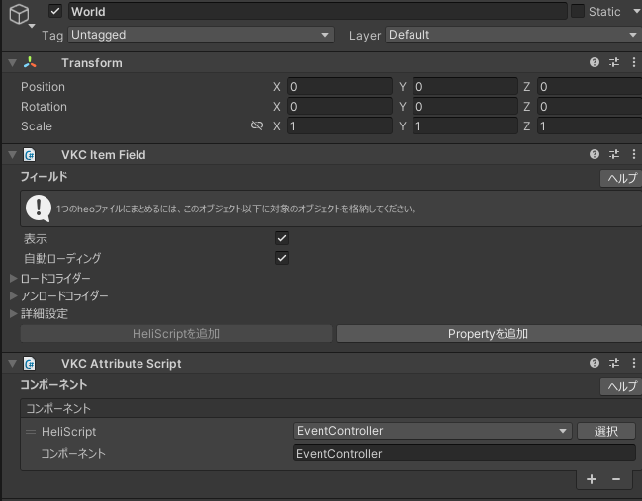The height and width of the screenshot is (501, 642).
Task: Click the フィールド heading
Action: click(44, 177)
